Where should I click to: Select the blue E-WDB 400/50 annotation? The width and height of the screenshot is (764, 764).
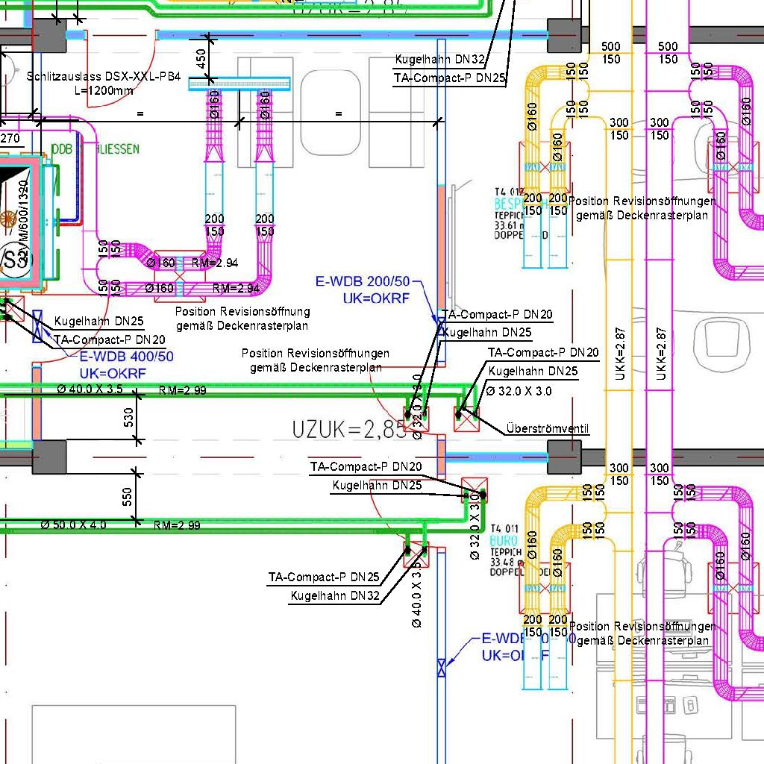tap(126, 357)
